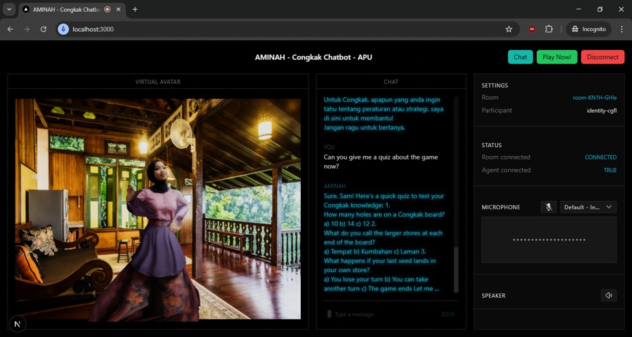
Task: Click the 'Jangan ragu untuk bertanya' line
Action: point(364,128)
